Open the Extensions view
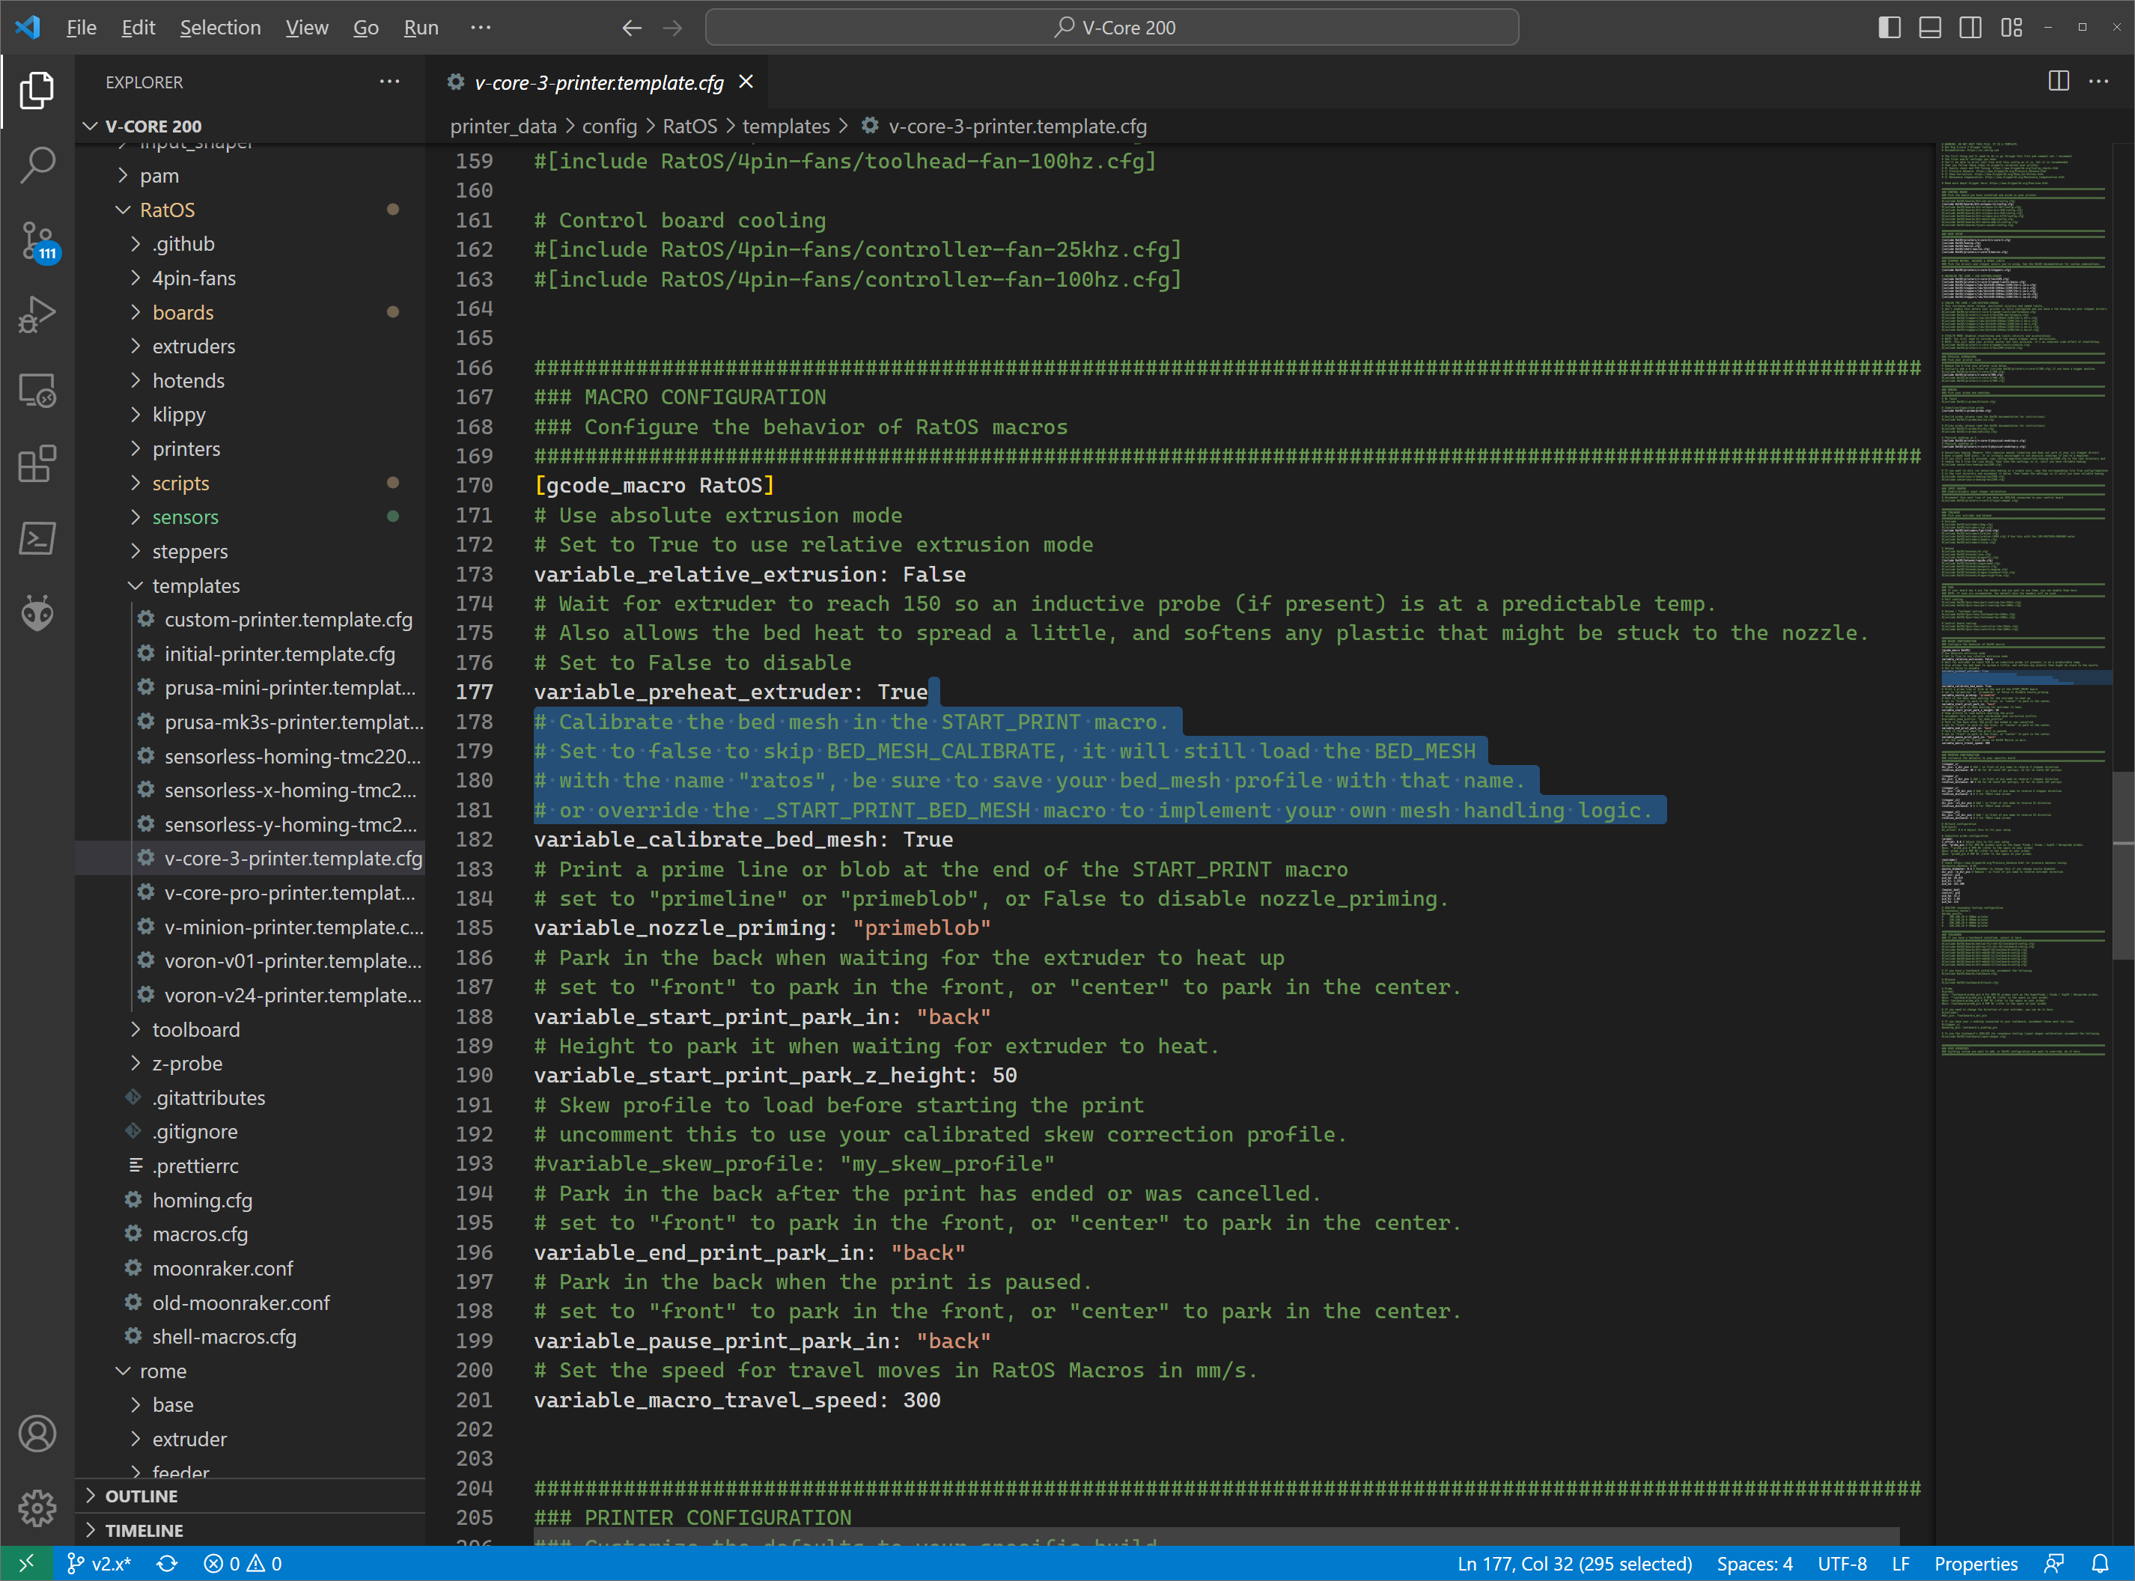The height and width of the screenshot is (1581, 2135). [x=37, y=464]
